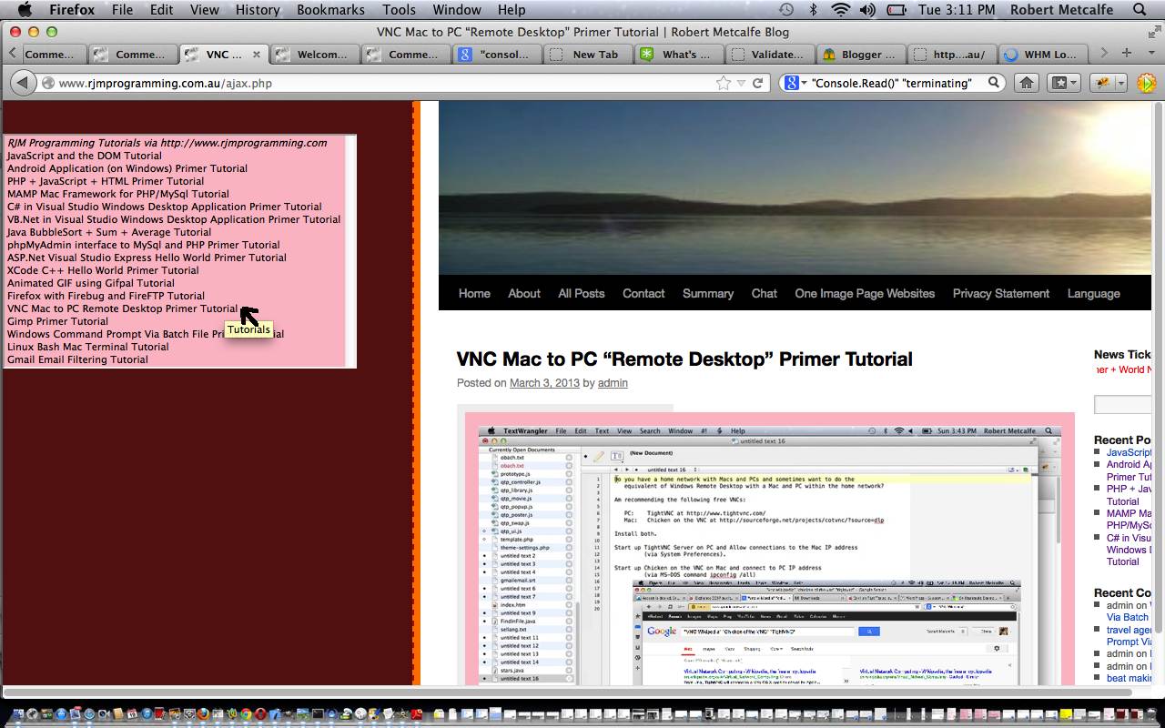Image resolution: width=1165 pixels, height=728 pixels.
Task: Click the horizontal page scrollbar
Action: pos(566,692)
